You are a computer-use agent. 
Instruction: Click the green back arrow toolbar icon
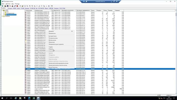(2, 6)
